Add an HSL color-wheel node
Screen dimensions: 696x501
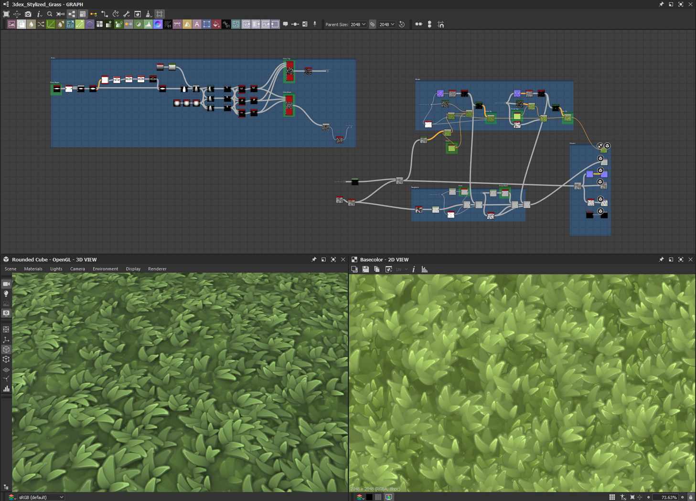158,24
